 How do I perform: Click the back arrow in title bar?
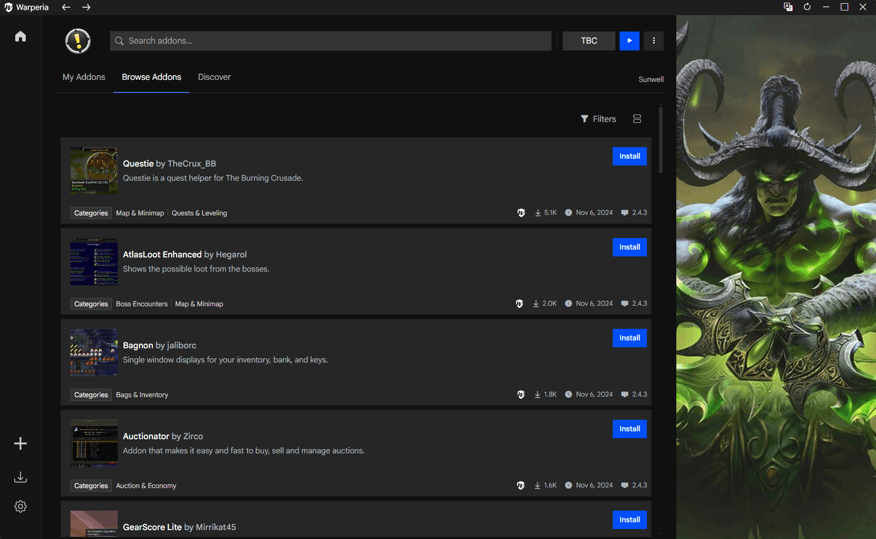pos(66,7)
